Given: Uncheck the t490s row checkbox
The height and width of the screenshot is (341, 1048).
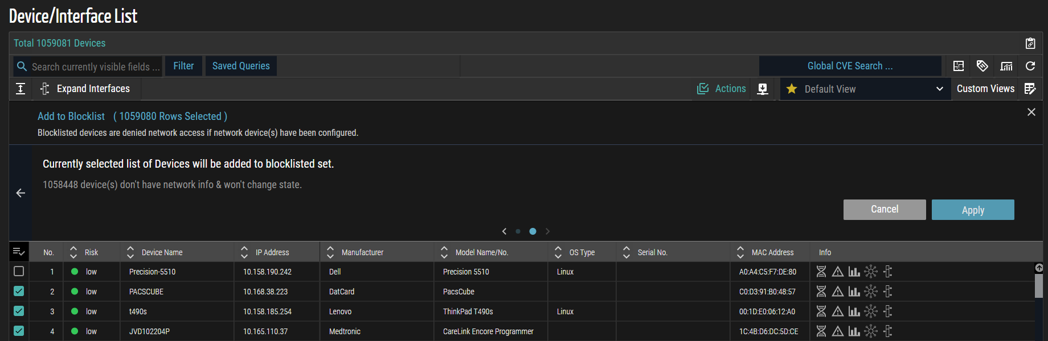Looking at the screenshot, I should point(19,311).
